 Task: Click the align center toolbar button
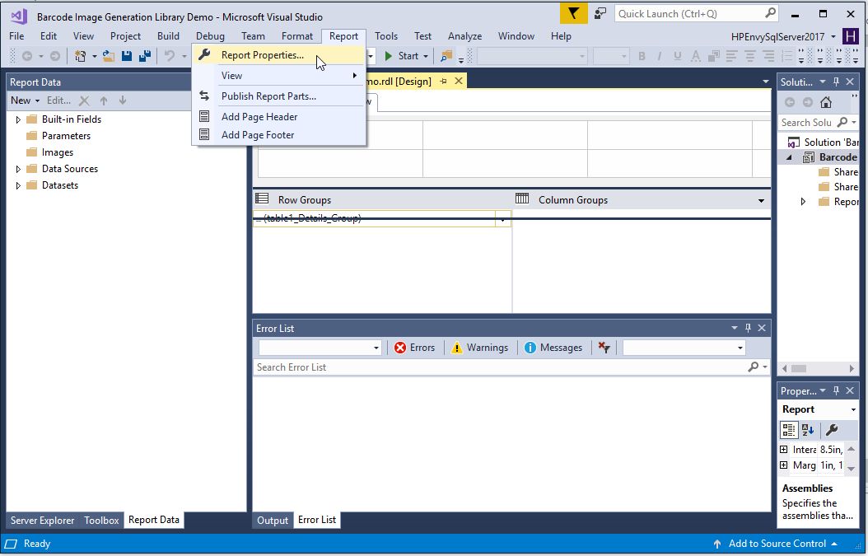pyautogui.click(x=750, y=56)
